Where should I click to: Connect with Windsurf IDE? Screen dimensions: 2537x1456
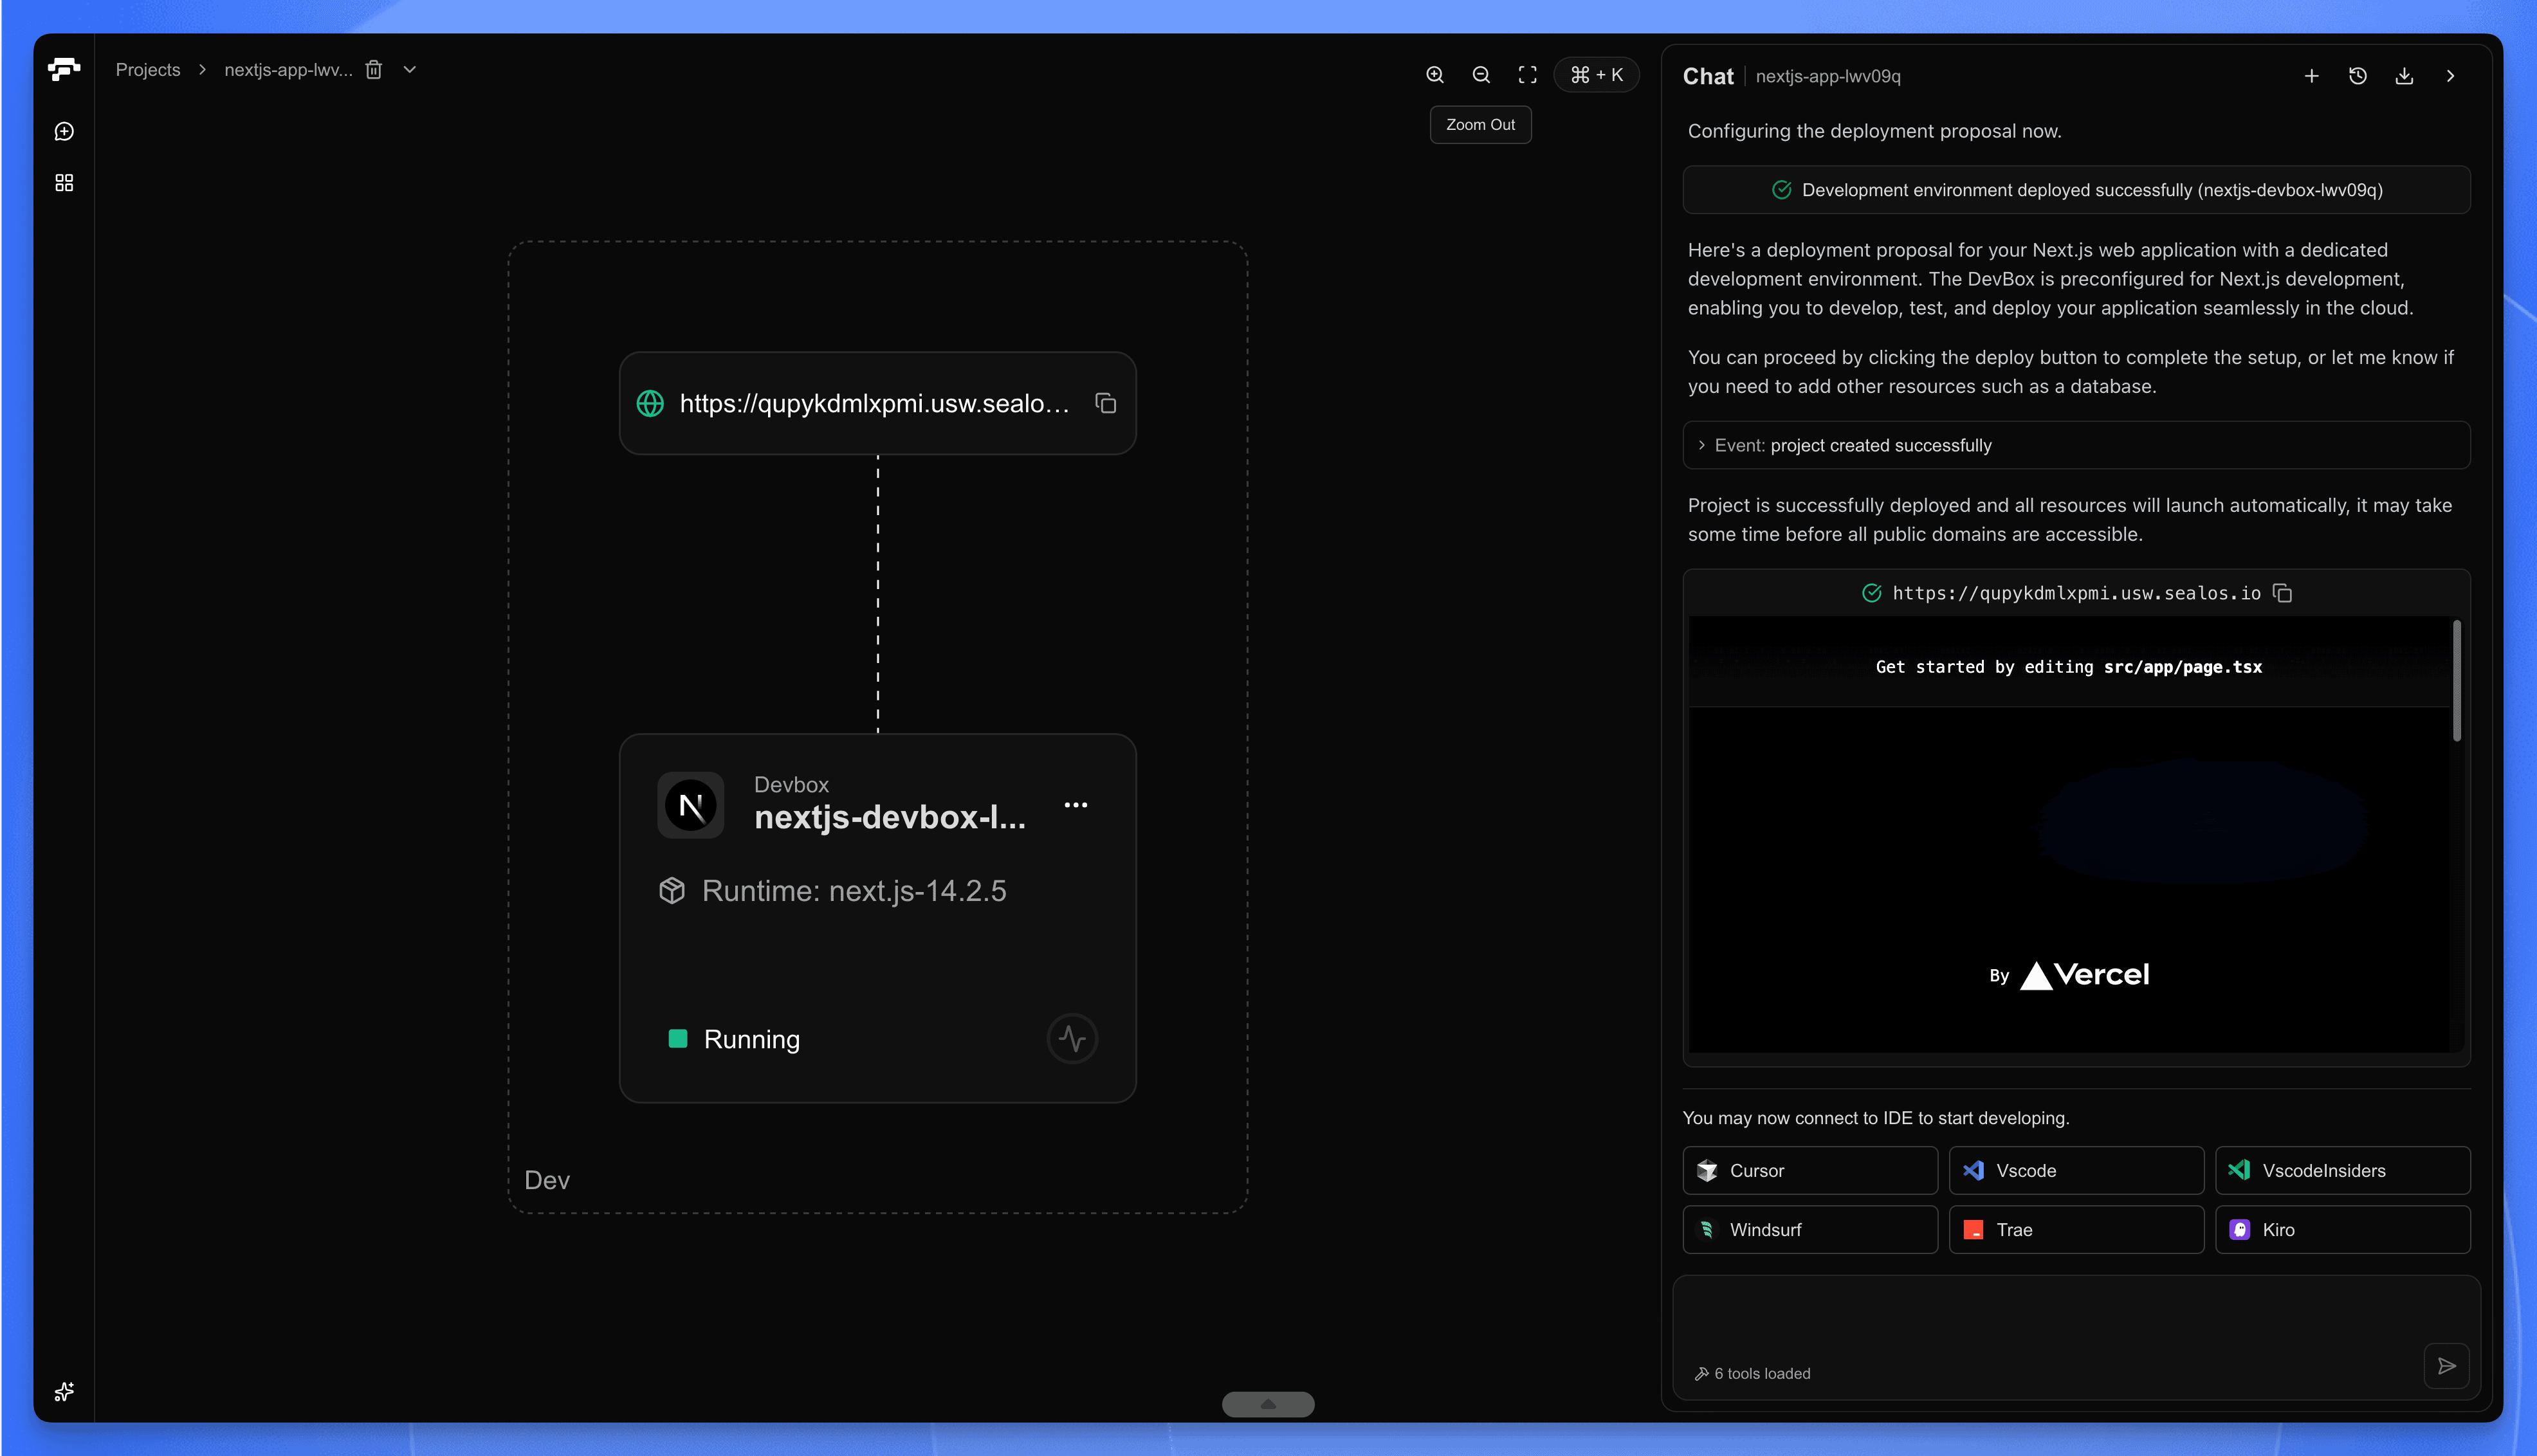pyautogui.click(x=1810, y=1229)
